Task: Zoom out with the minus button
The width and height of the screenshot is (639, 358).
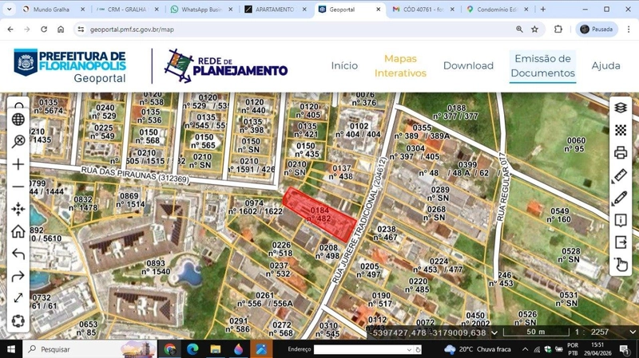Action: click(18, 187)
